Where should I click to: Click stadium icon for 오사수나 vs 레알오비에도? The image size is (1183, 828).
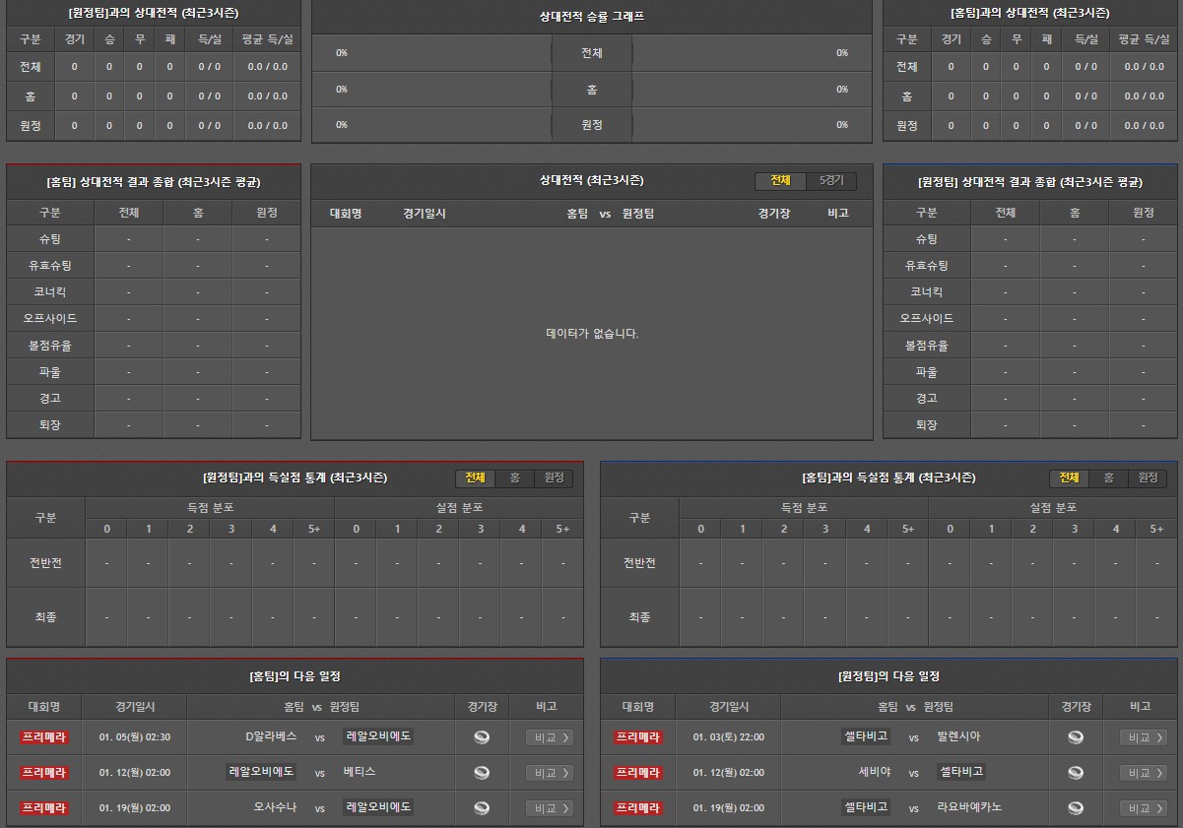[x=482, y=808]
